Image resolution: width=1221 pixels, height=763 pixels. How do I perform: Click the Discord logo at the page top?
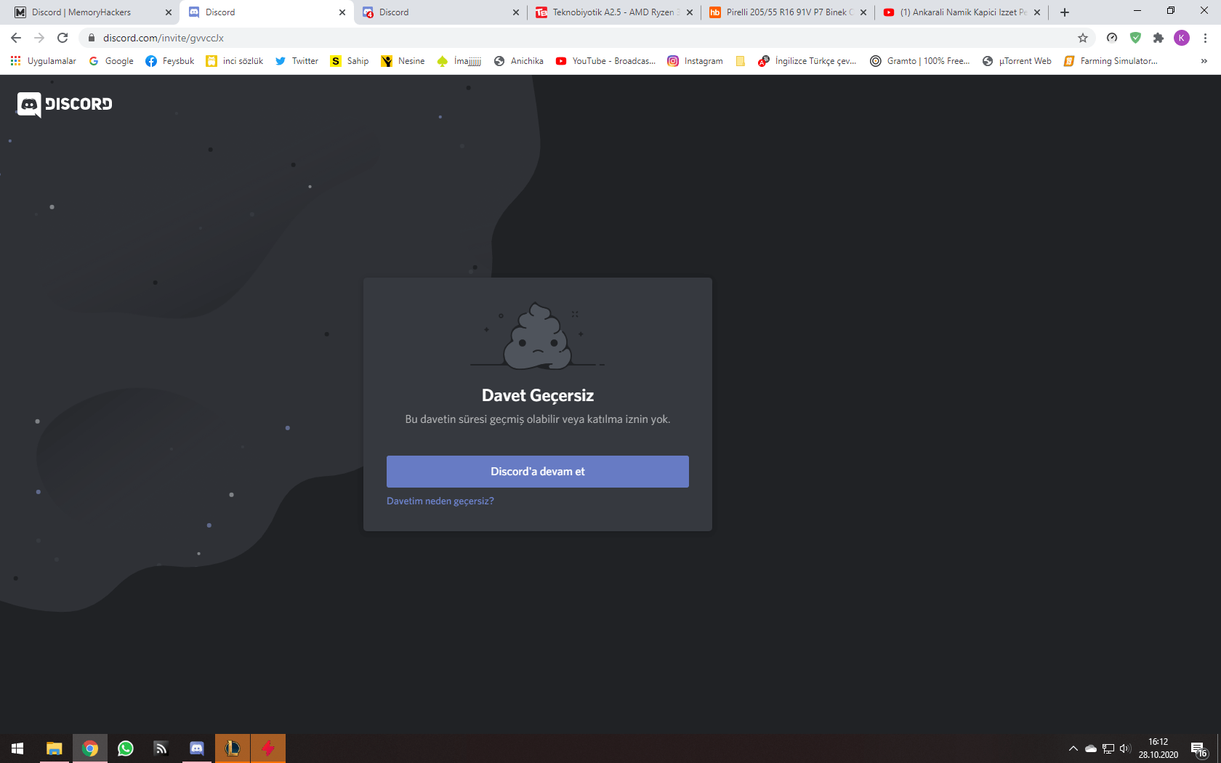[65, 105]
